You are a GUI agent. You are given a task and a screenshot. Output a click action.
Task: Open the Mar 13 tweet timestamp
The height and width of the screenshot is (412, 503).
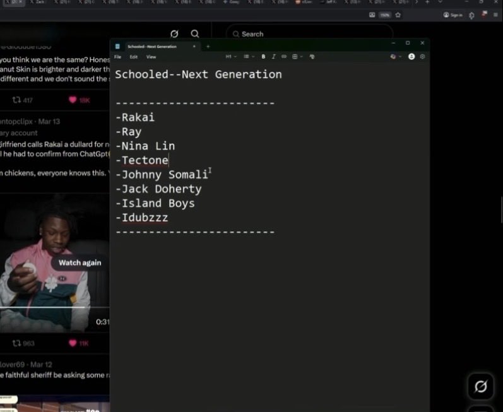click(x=49, y=122)
